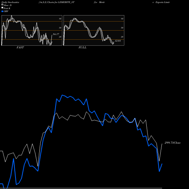
Task: Click the 20 level label in FULL chart
Action: point(122,37)
